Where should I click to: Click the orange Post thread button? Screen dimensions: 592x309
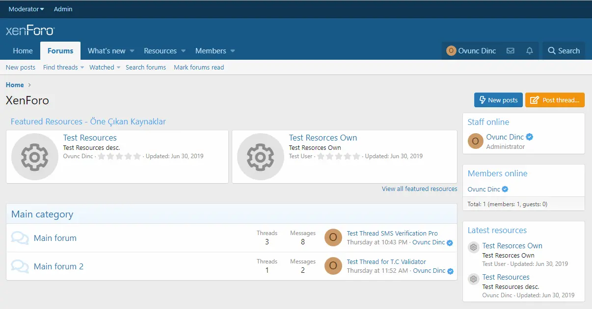coord(555,100)
